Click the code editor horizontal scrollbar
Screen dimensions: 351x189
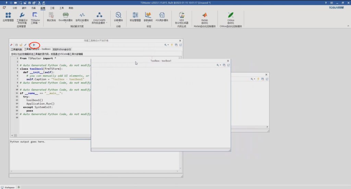click(x=51, y=136)
